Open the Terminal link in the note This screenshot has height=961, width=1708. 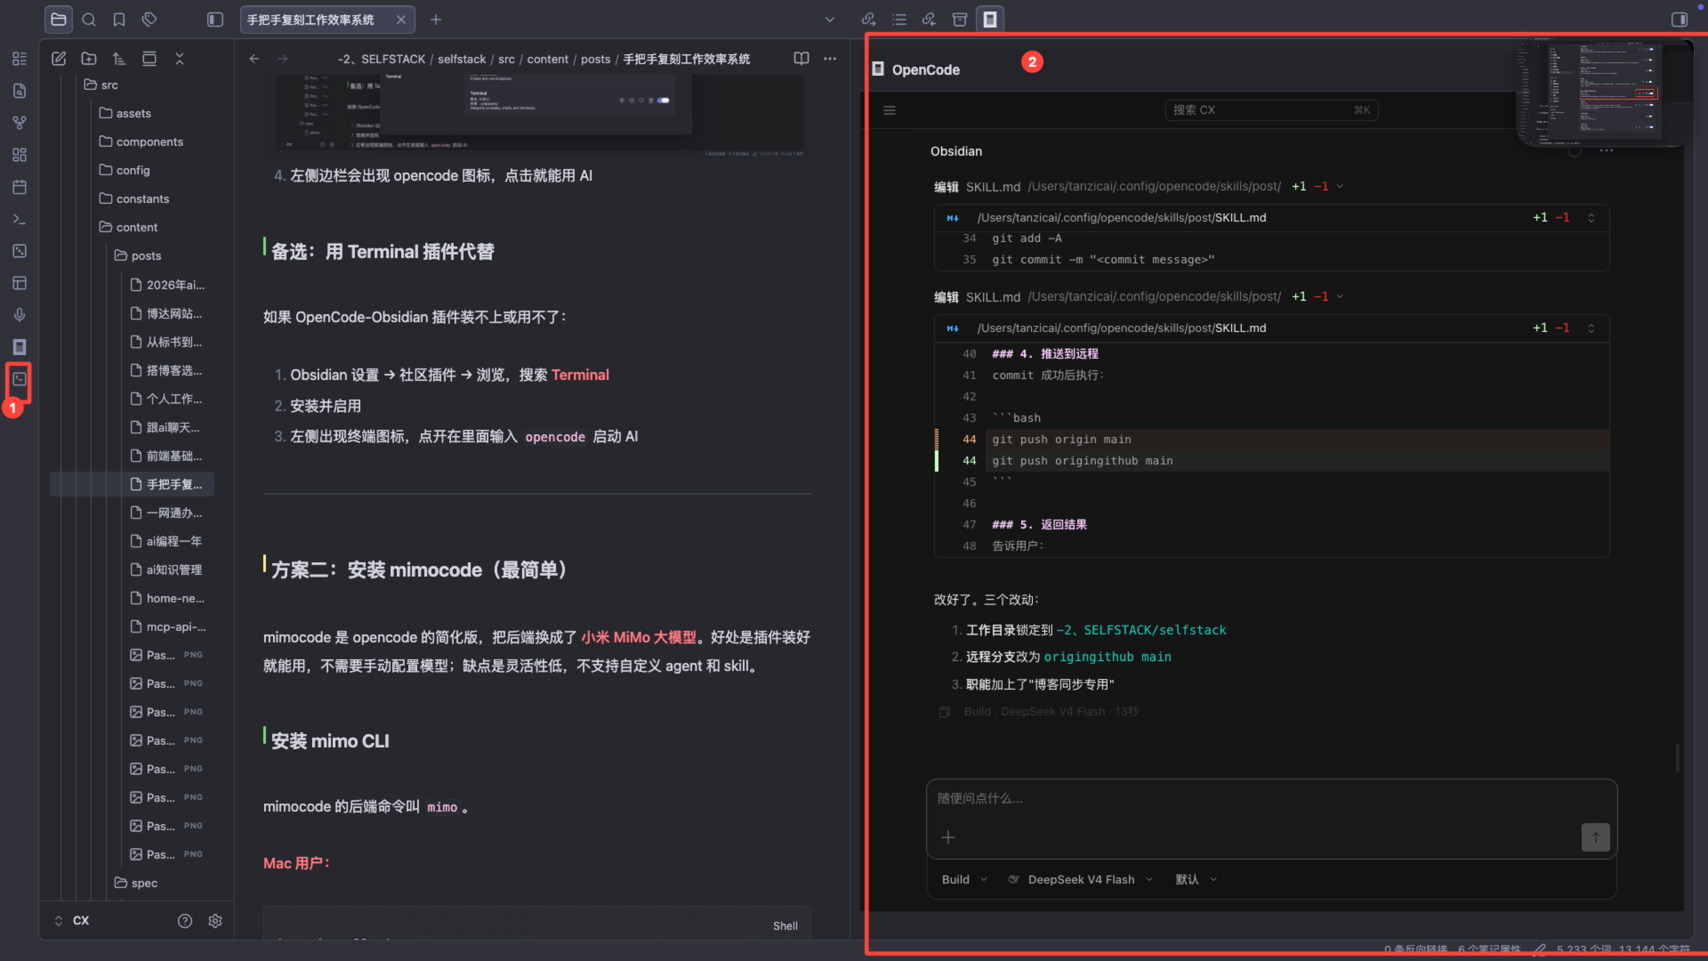tap(580, 375)
